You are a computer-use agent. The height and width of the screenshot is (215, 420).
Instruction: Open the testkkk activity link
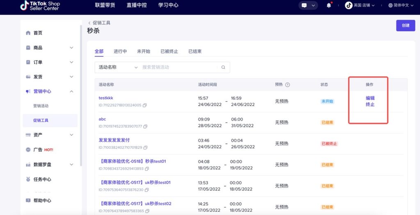coord(106,98)
